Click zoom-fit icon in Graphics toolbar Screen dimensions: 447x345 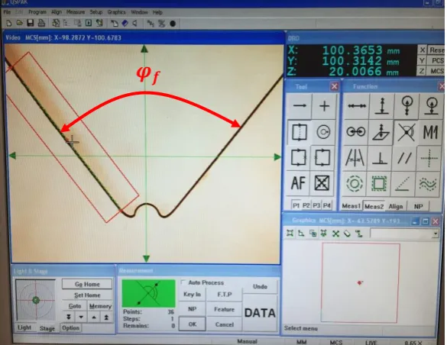(290, 234)
